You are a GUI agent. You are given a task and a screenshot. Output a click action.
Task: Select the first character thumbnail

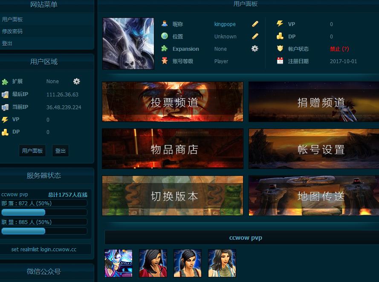[x=118, y=263]
